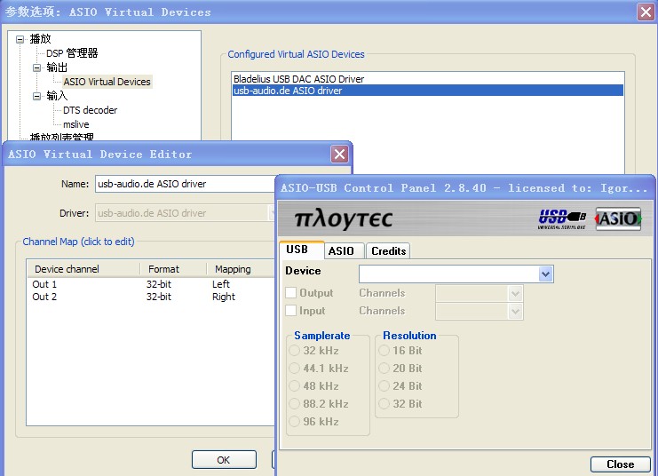Select 48 kHz samplerate
The image size is (658, 476).
[294, 385]
